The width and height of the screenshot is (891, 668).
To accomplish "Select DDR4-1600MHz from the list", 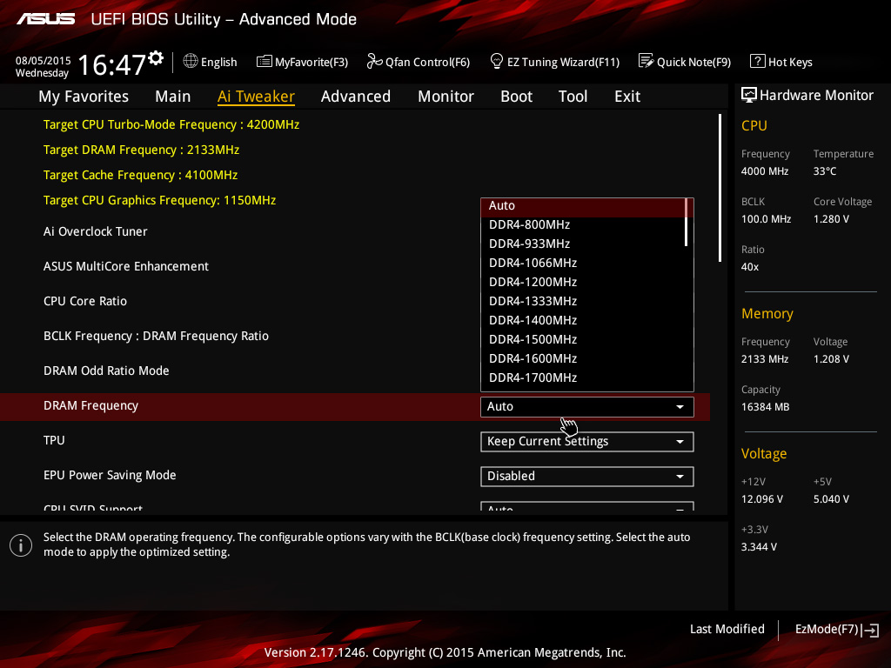I will [x=533, y=358].
